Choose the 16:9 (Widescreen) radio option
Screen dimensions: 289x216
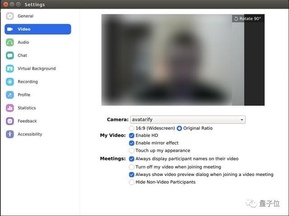click(131, 128)
